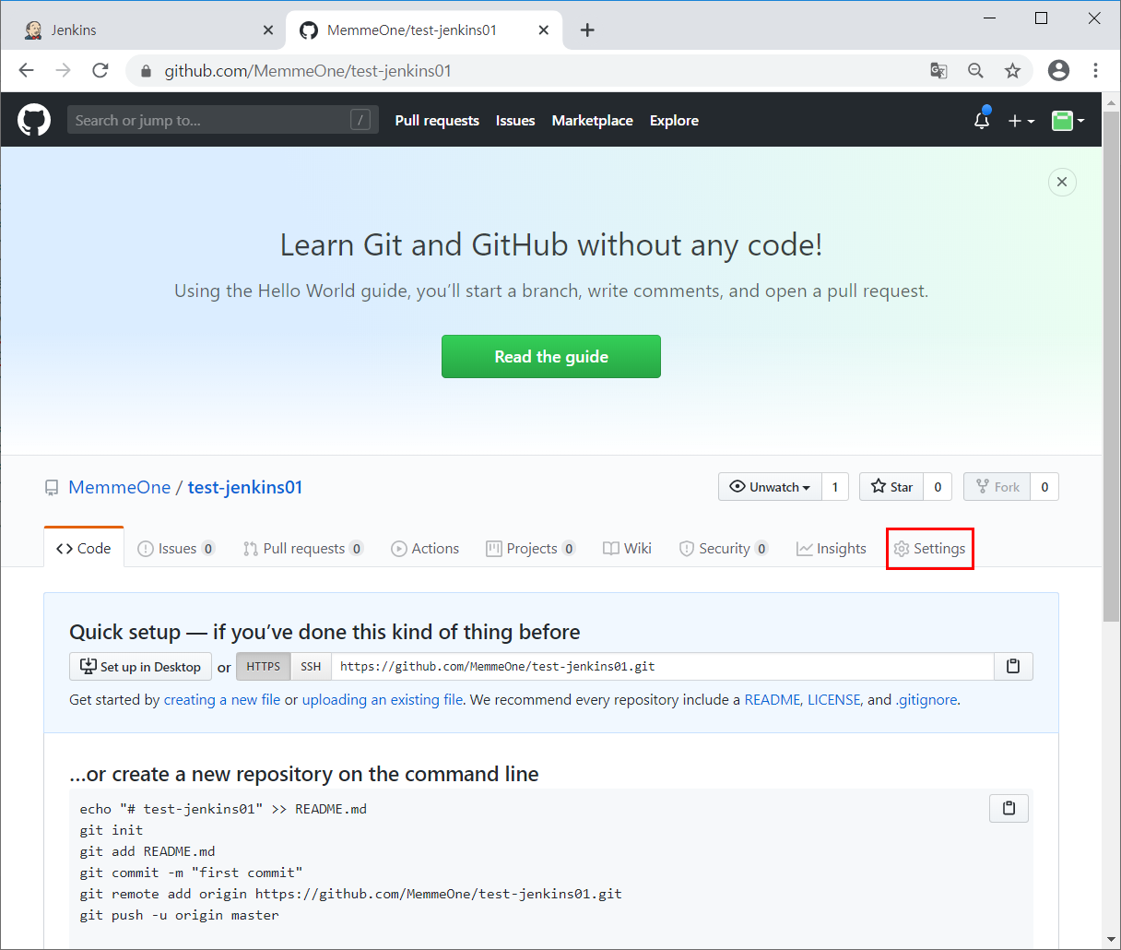This screenshot has height=950, width=1121.
Task: Open the translate page icon
Action: pos(938,71)
